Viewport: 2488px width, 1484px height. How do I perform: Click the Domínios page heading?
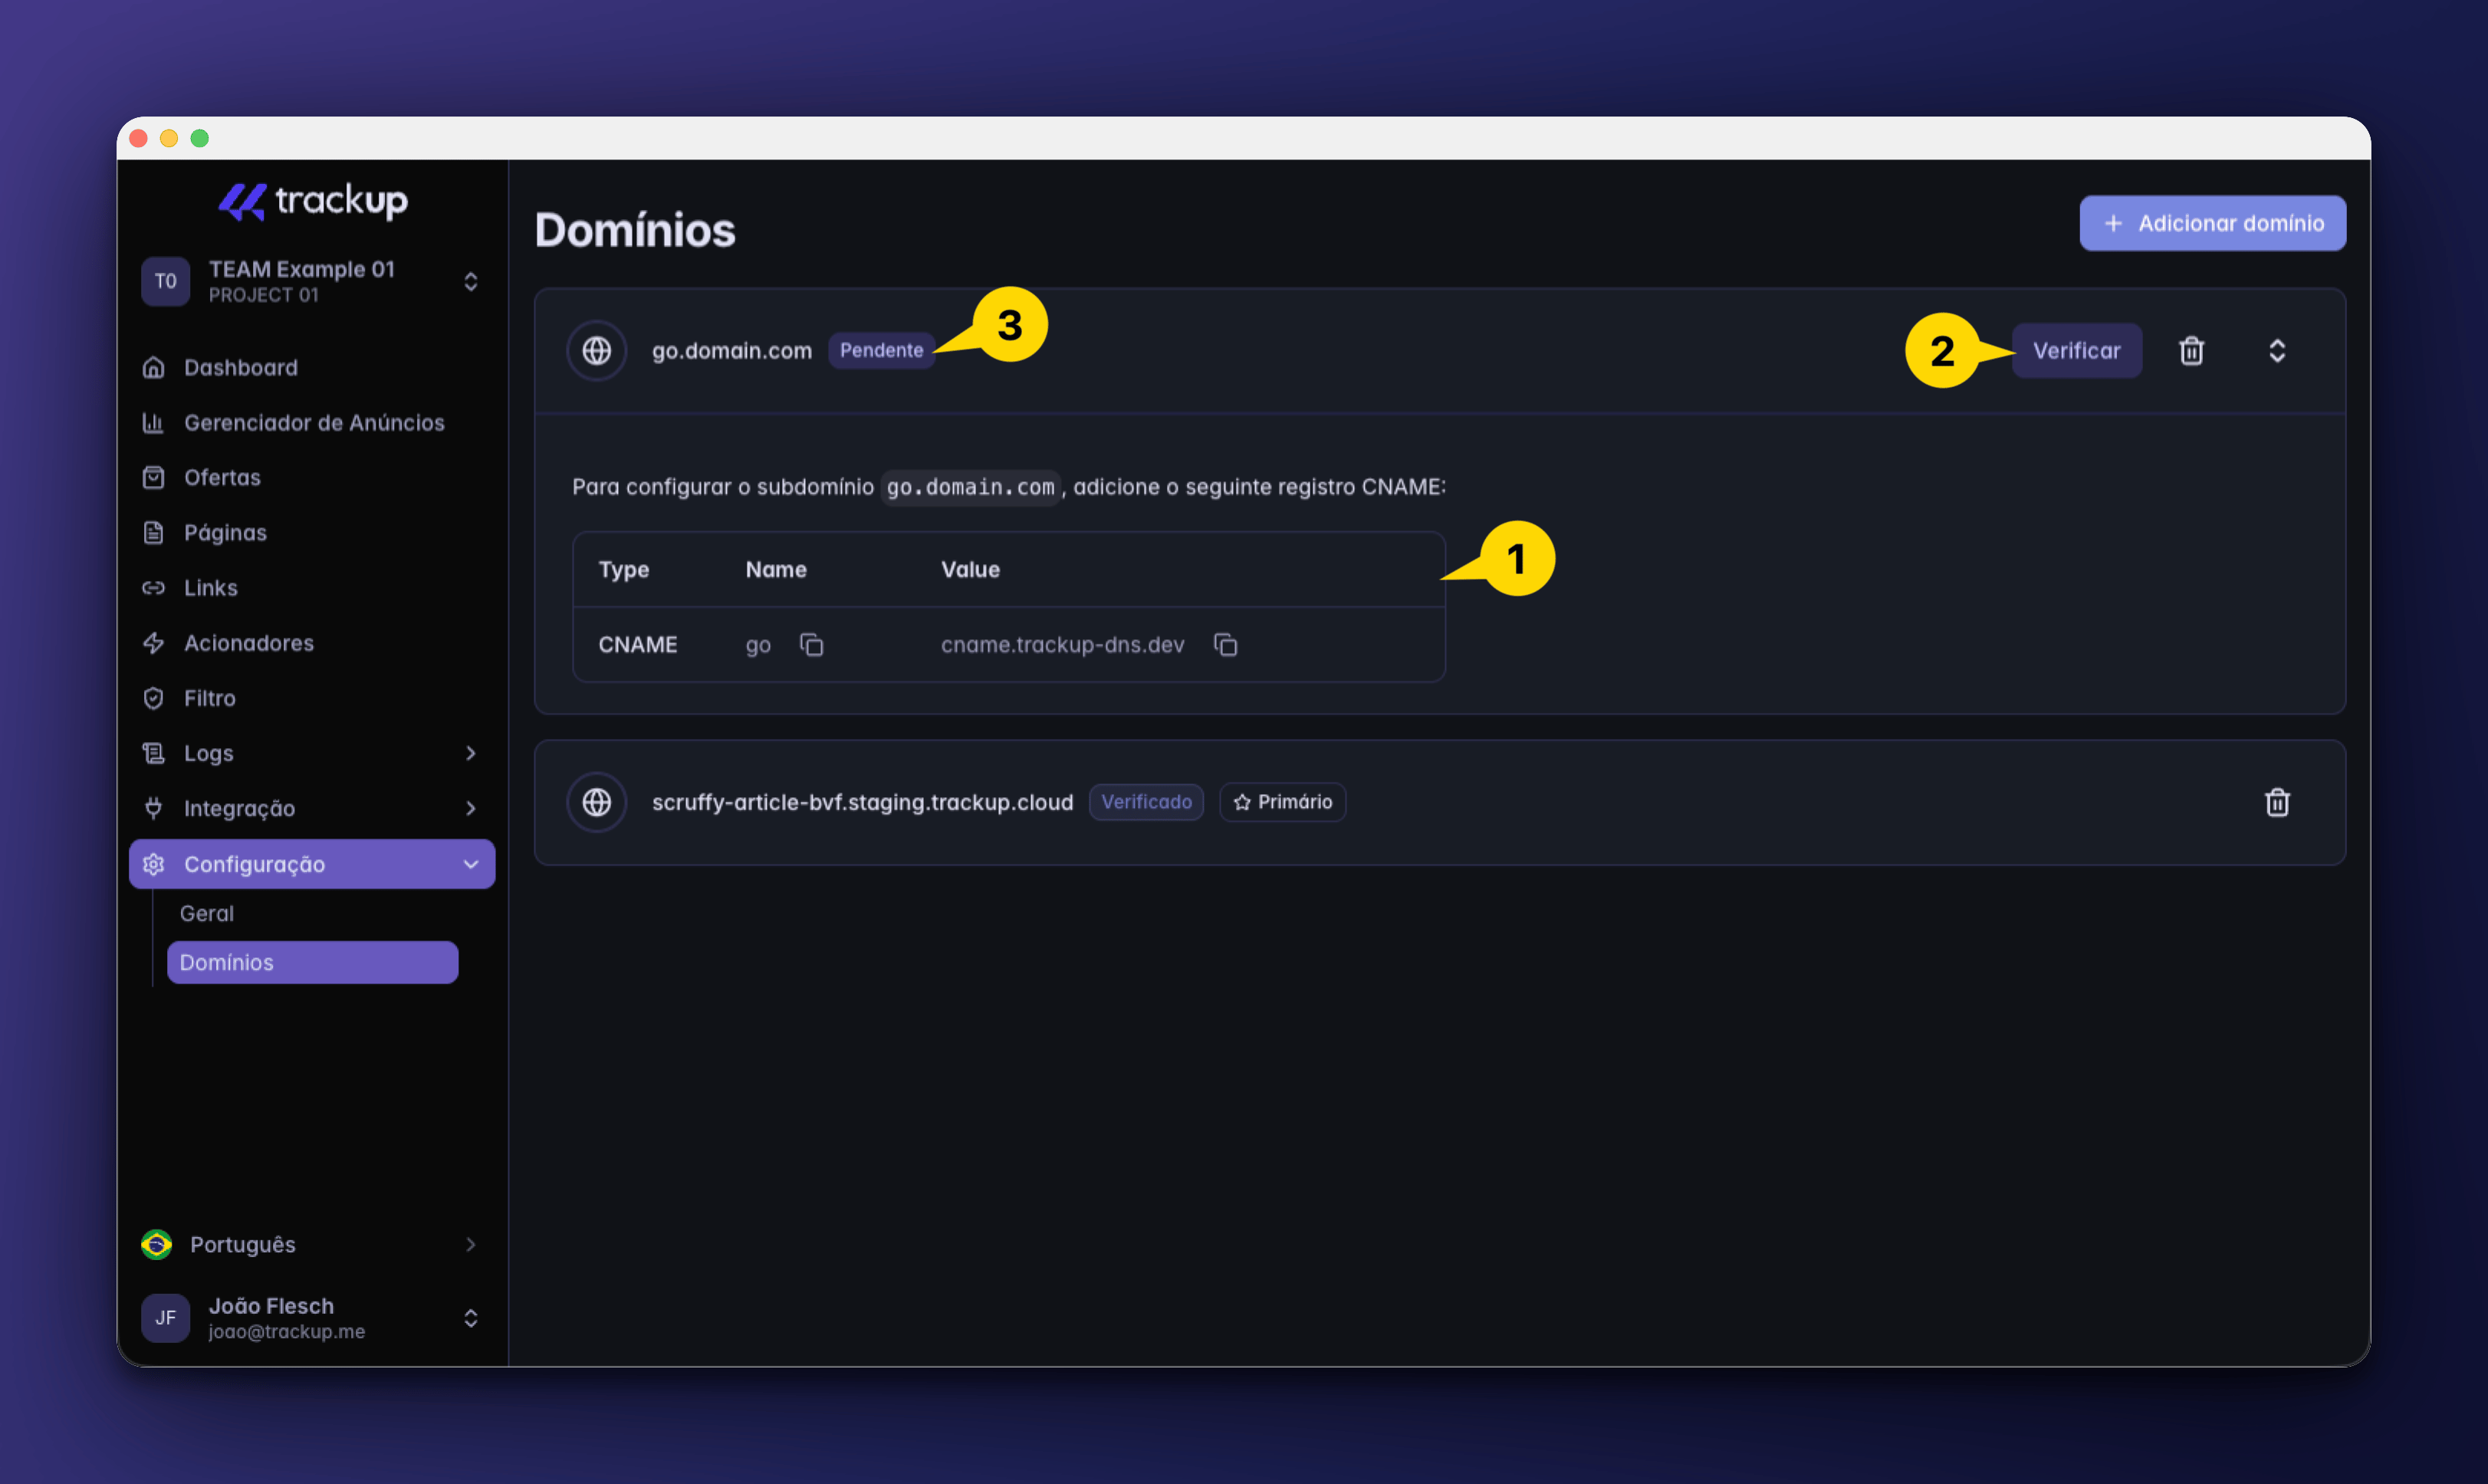[635, 230]
